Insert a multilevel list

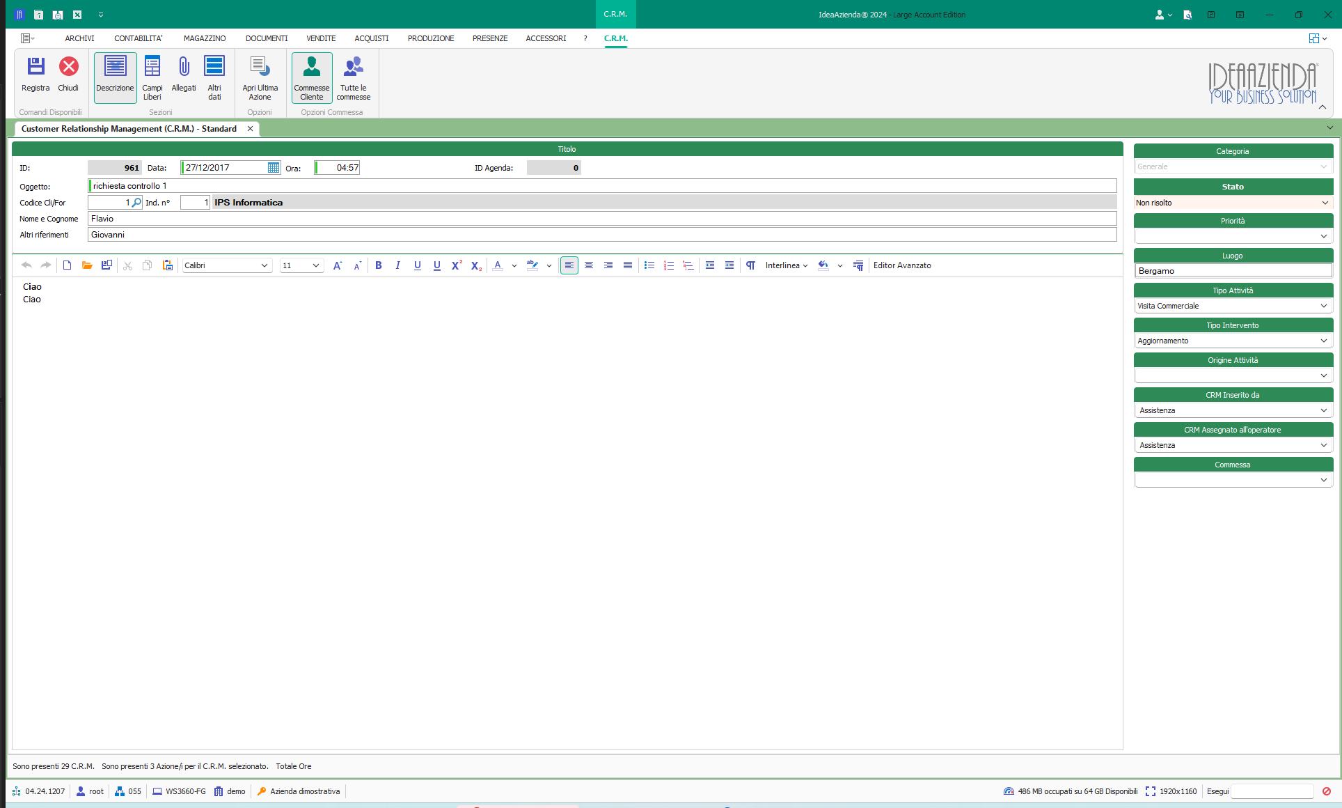pos(688,265)
